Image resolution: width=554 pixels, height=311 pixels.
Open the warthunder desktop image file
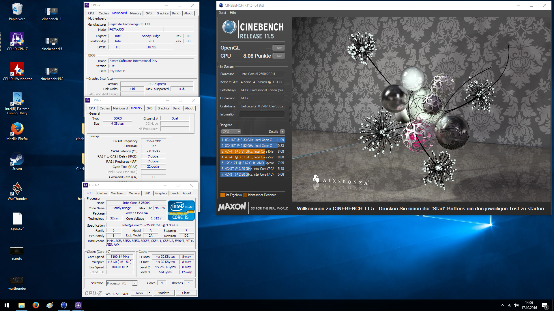[17, 284]
